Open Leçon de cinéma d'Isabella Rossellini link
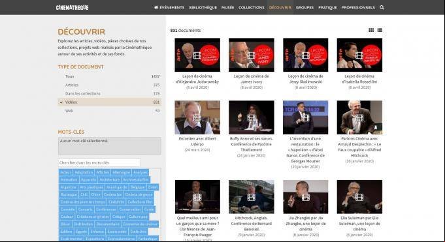This screenshot has height=242, width=445. coord(359,79)
